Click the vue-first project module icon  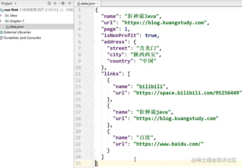2,10
